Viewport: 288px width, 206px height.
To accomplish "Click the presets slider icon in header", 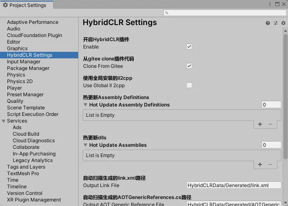I will point(276,23).
